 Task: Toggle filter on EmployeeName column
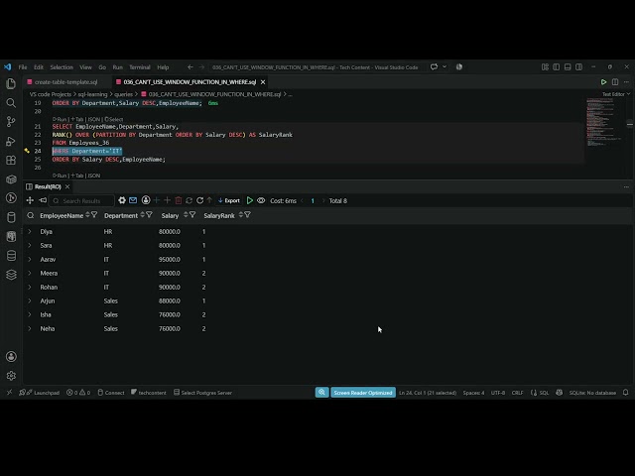[94, 215]
